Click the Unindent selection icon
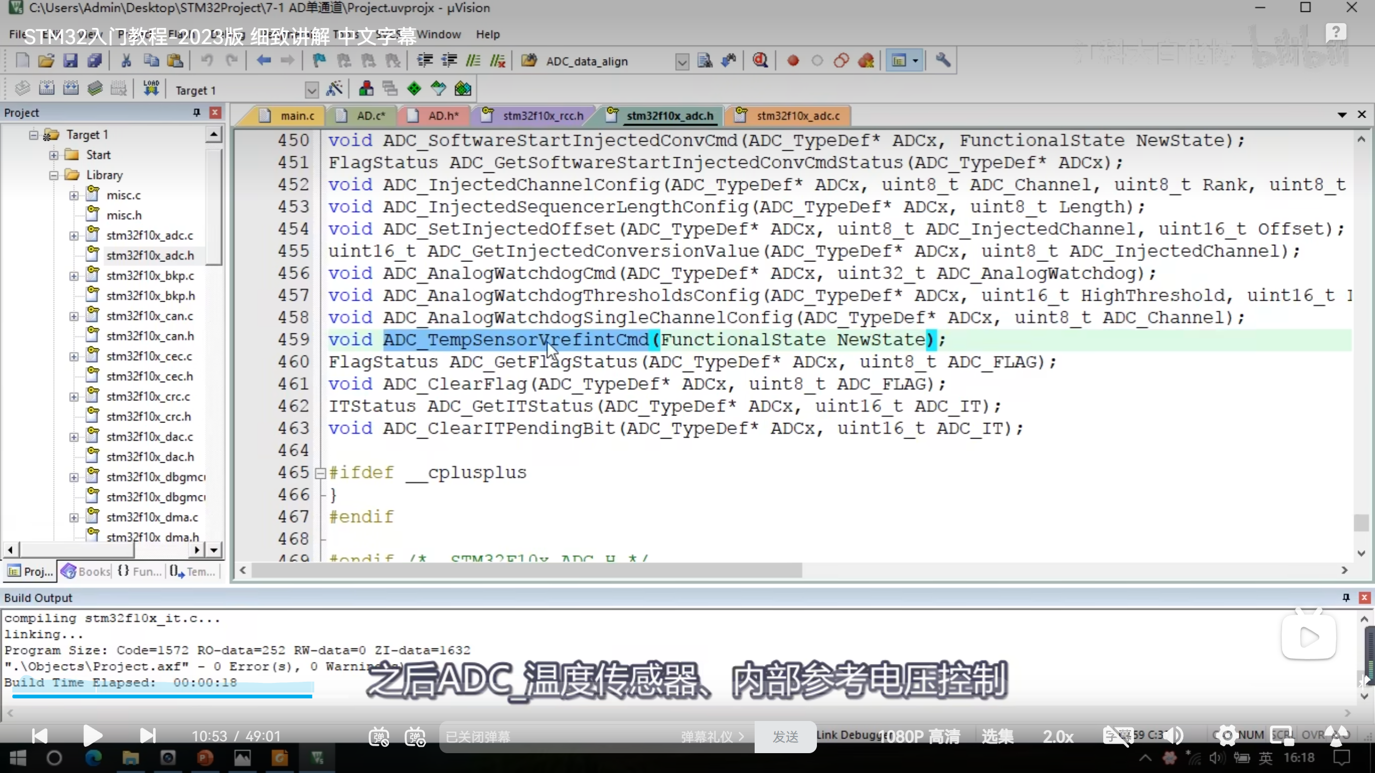Viewport: 1375px width, 773px height. click(449, 60)
